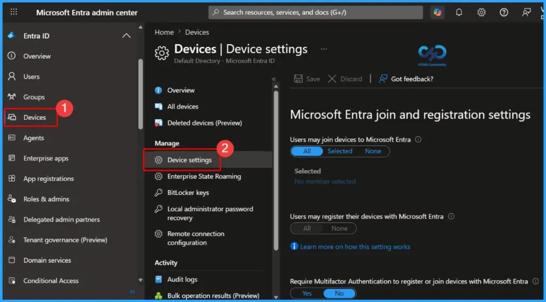Open Learn more on how this setting works
The height and width of the screenshot is (302, 546).
click(x=355, y=247)
